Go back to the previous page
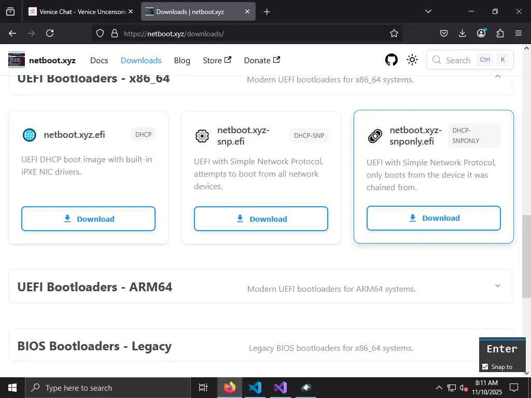Viewport: 531px width, 398px height. point(12,33)
